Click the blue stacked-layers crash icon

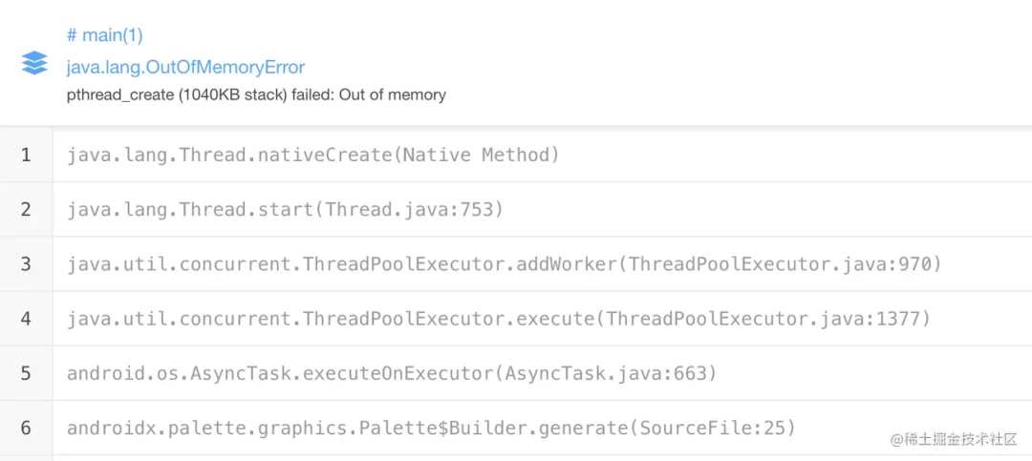point(34,63)
